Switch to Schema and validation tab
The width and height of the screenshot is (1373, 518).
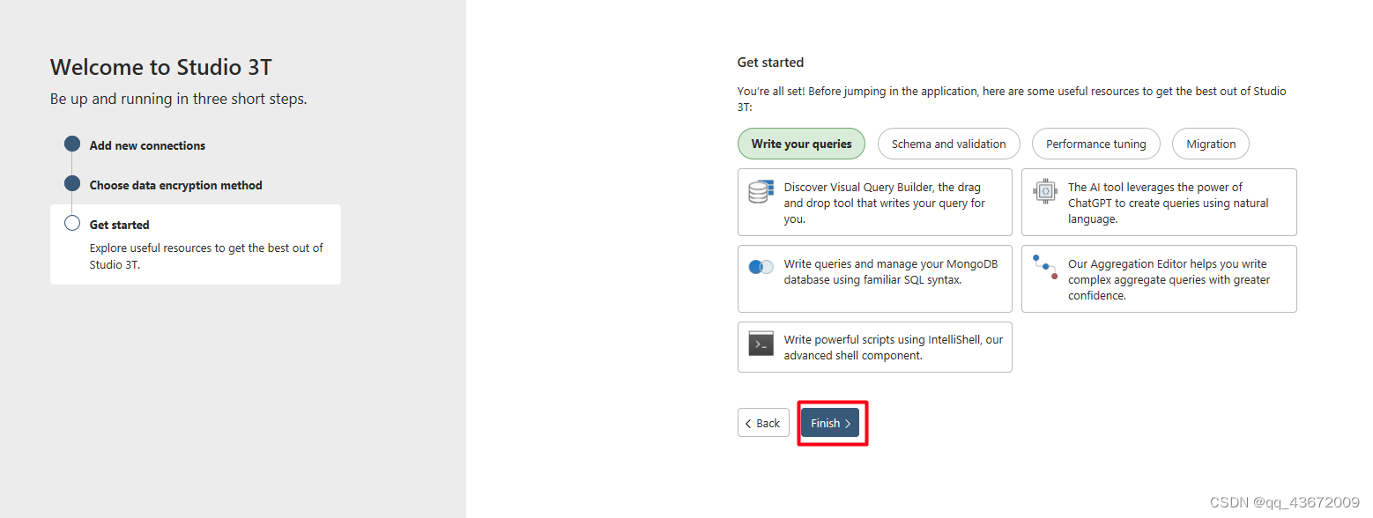coord(948,144)
